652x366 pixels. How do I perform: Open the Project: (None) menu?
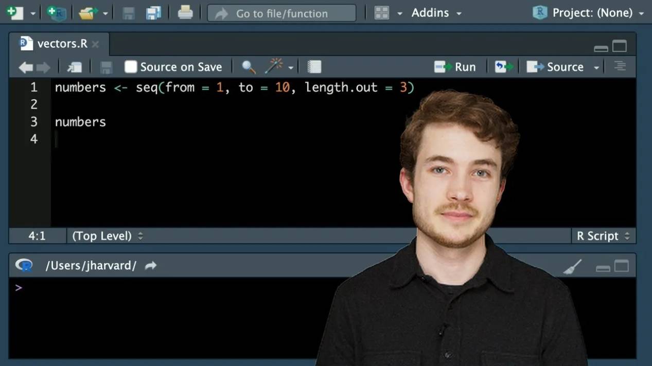point(589,13)
